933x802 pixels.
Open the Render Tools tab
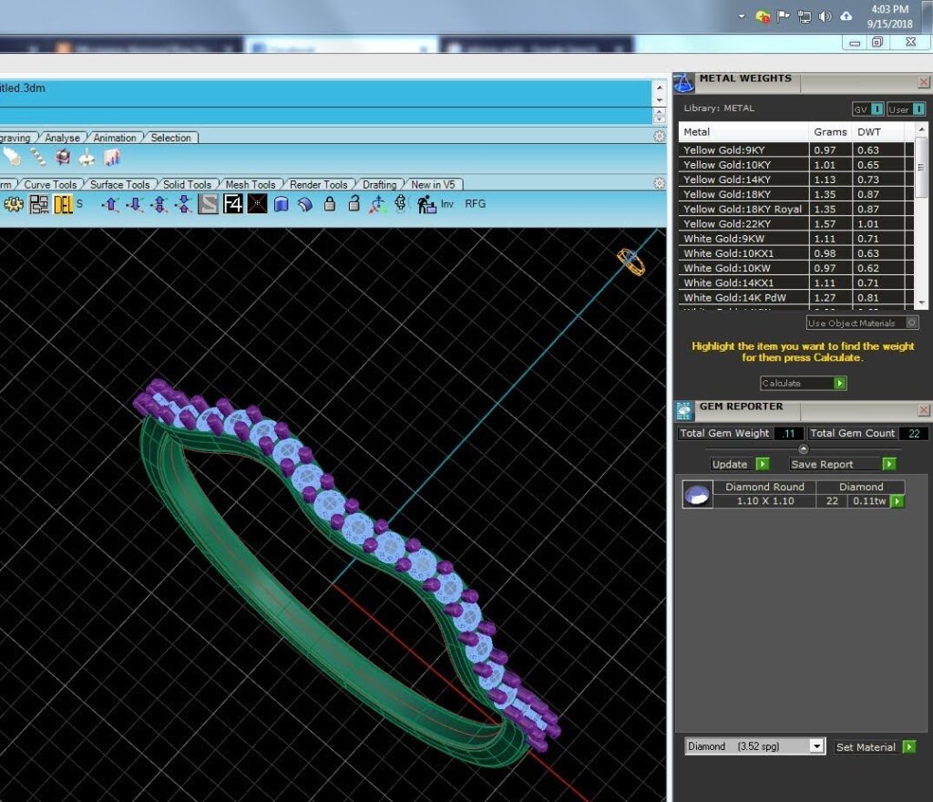click(x=318, y=184)
